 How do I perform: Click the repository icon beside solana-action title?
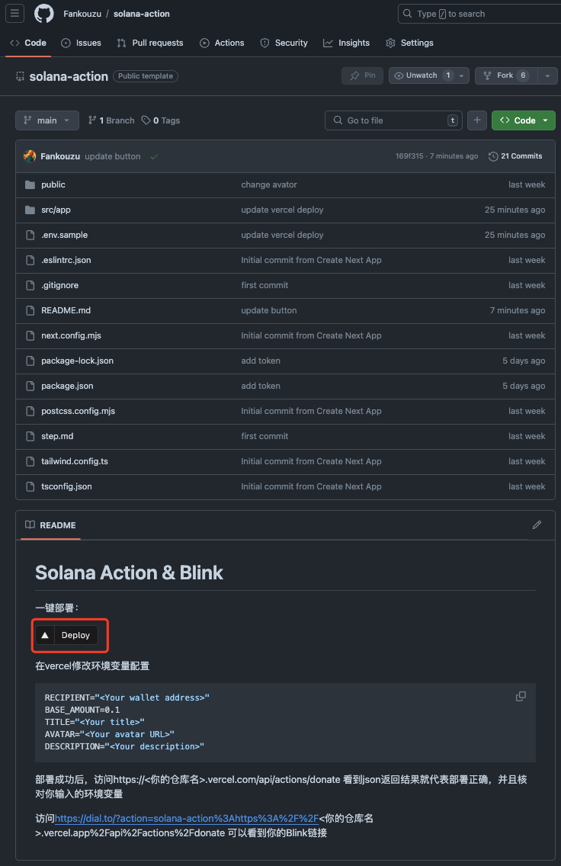tap(20, 76)
